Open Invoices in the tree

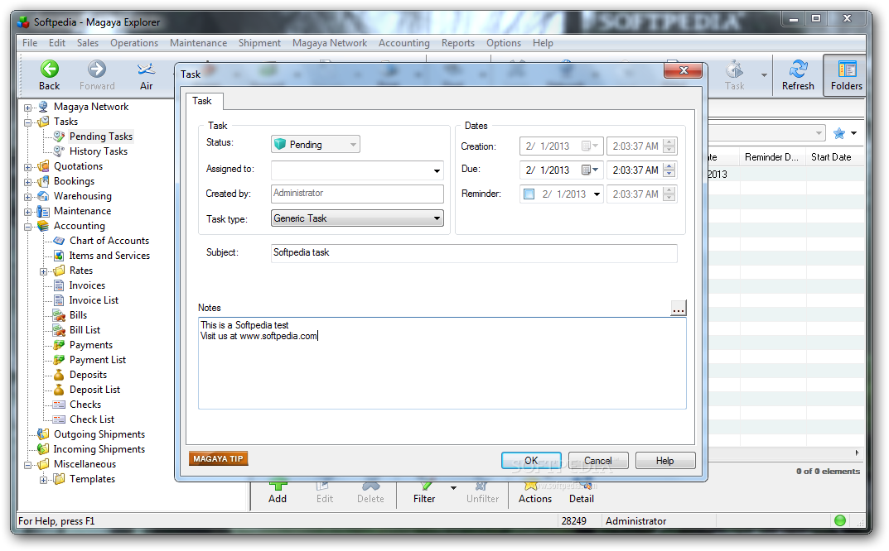point(87,285)
